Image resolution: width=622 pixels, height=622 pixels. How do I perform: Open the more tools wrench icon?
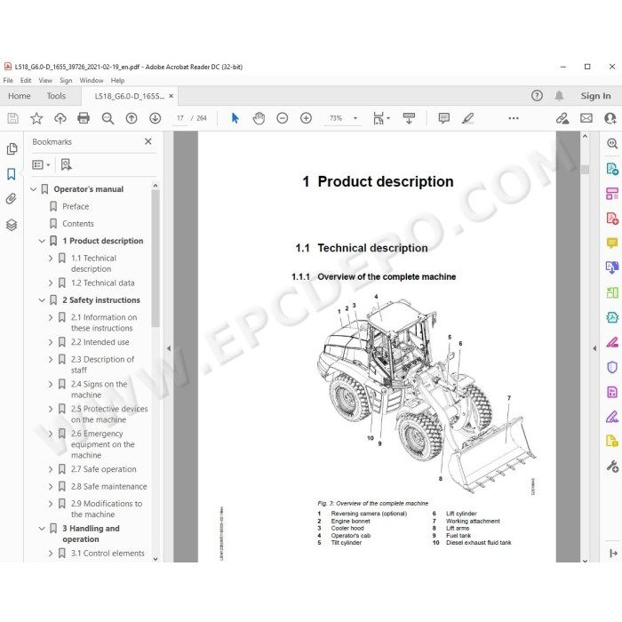click(x=612, y=466)
